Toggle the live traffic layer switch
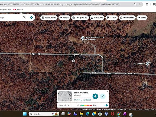 [106, 105]
